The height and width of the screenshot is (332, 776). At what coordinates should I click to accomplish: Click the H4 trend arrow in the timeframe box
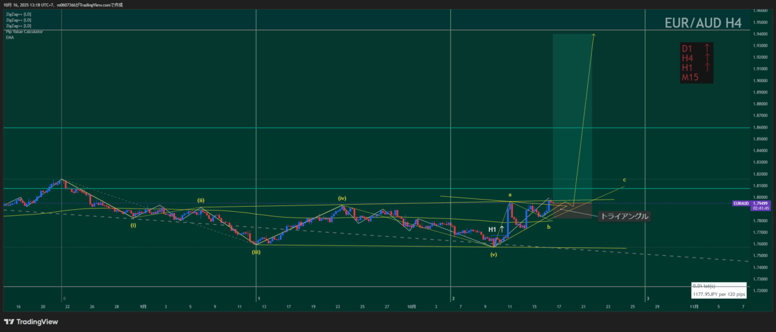point(707,58)
